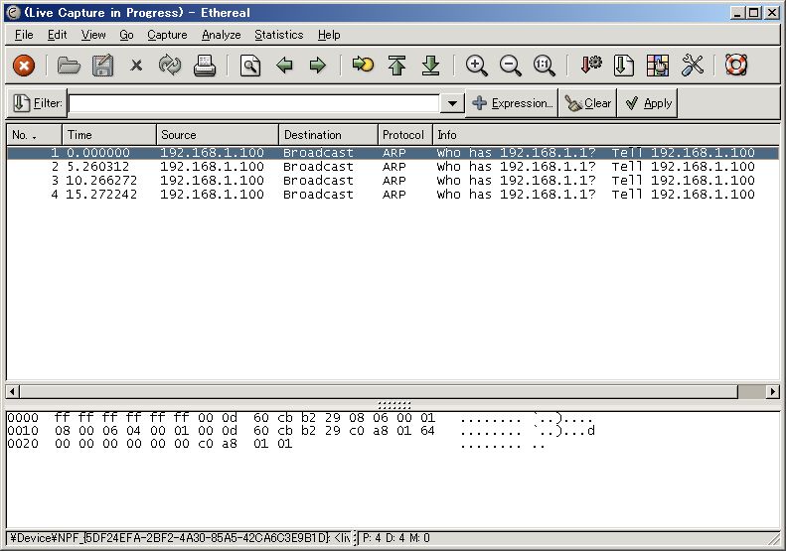786x551 pixels.
Task: Click hex offset 0010 row
Action: point(301,431)
